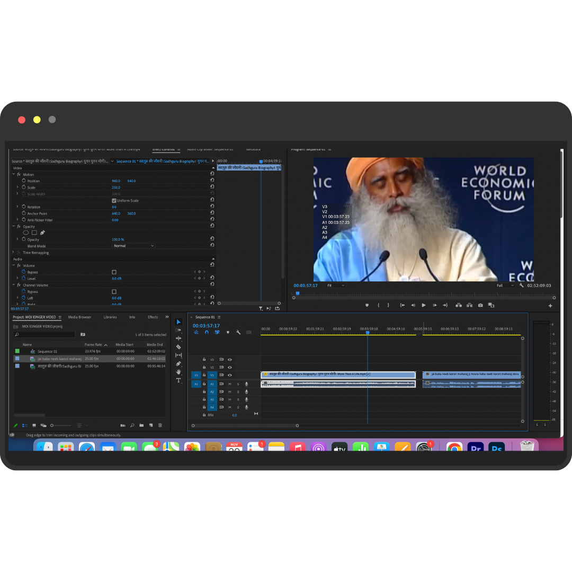
Task: Open the Full playback resolution dropdown
Action: click(x=505, y=285)
